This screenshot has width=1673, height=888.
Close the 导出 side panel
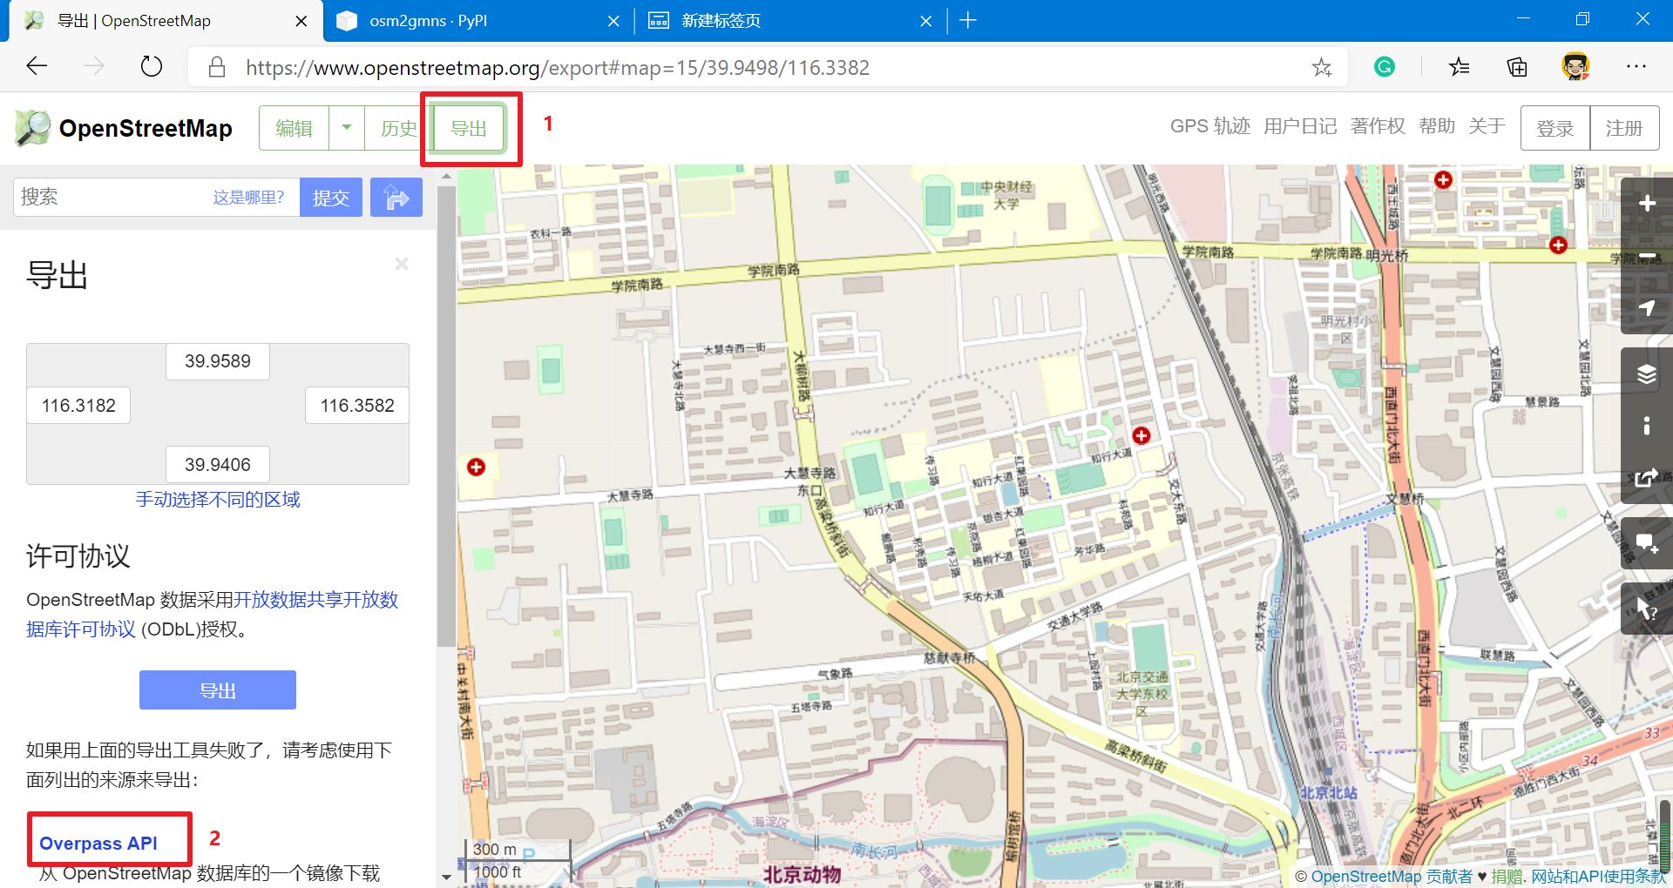click(402, 264)
